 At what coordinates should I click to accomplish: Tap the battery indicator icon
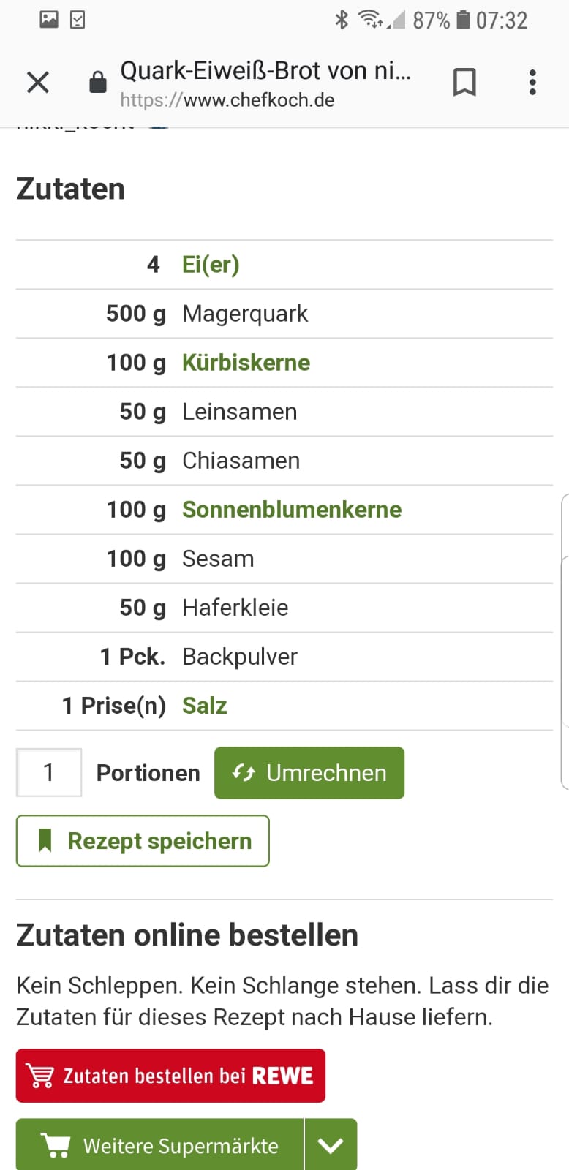tap(463, 20)
